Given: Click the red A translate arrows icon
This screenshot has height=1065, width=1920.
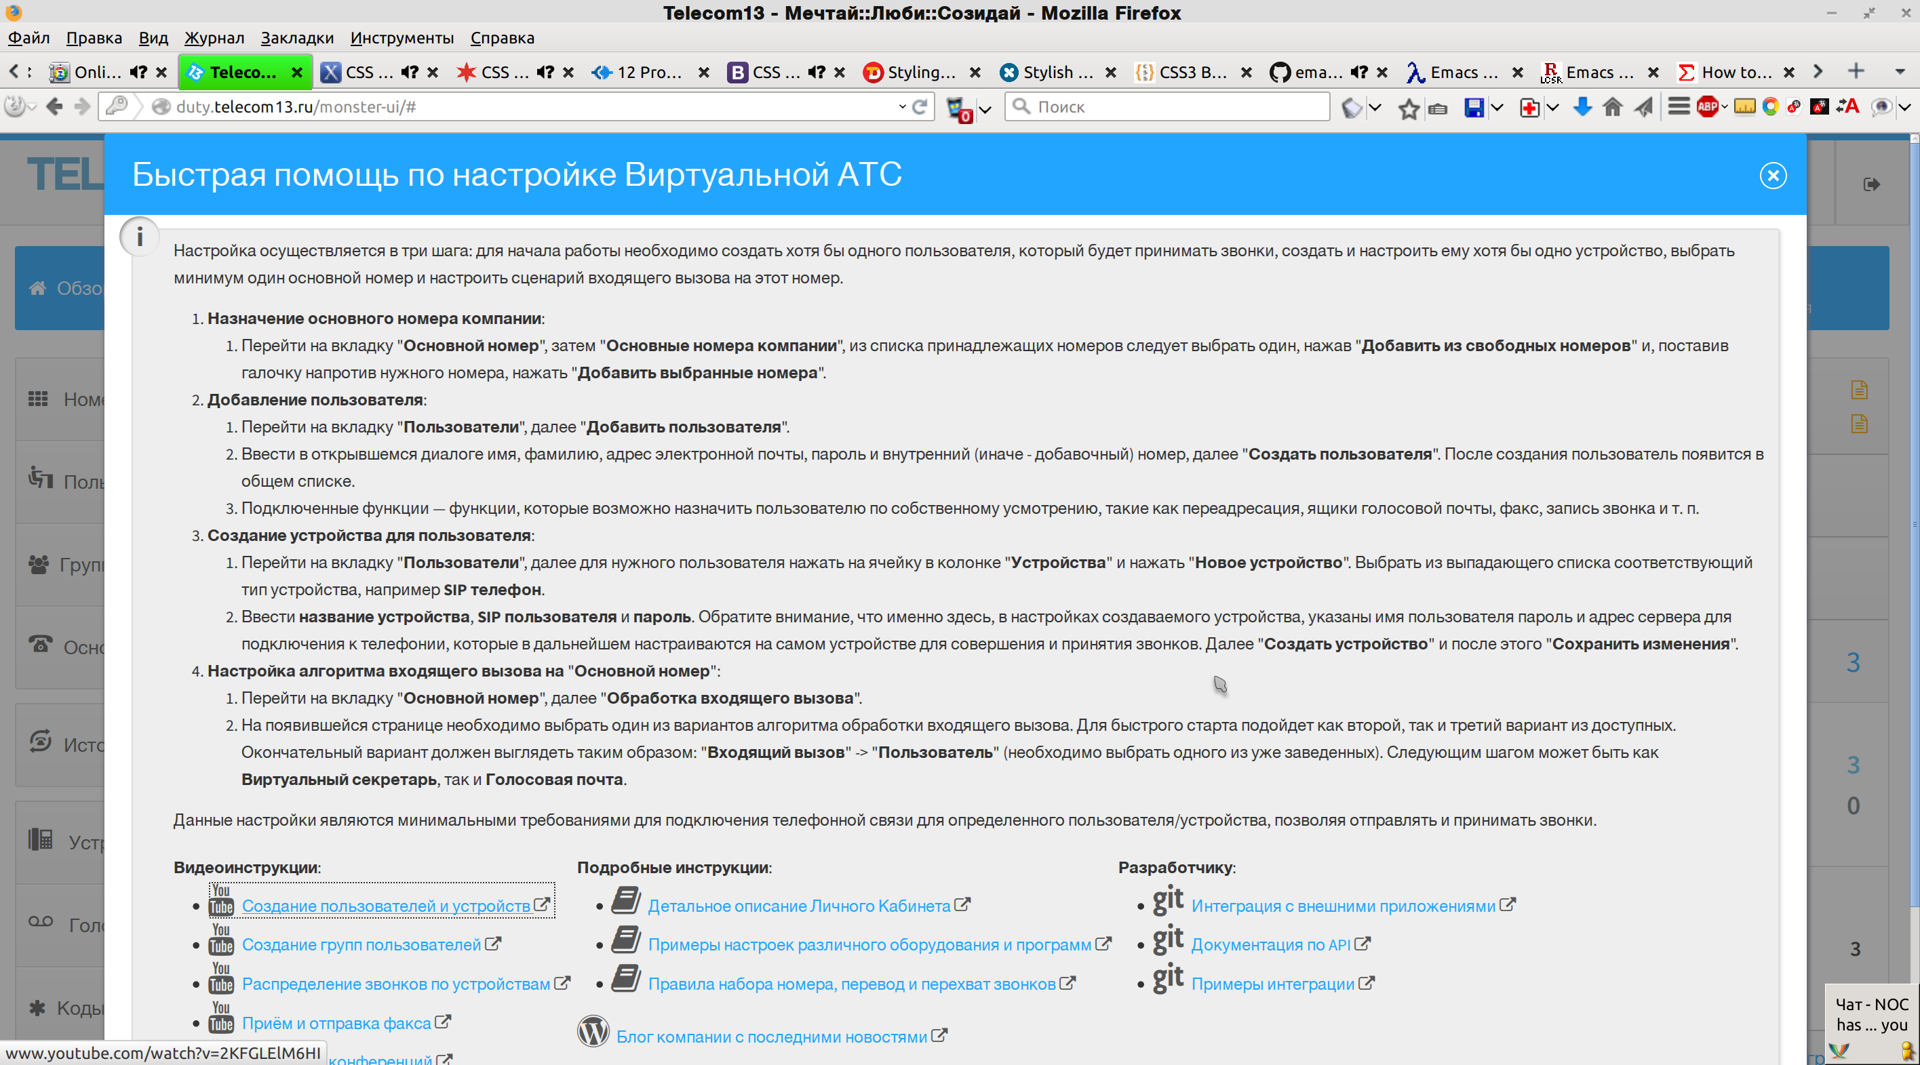Looking at the screenshot, I should (1847, 107).
